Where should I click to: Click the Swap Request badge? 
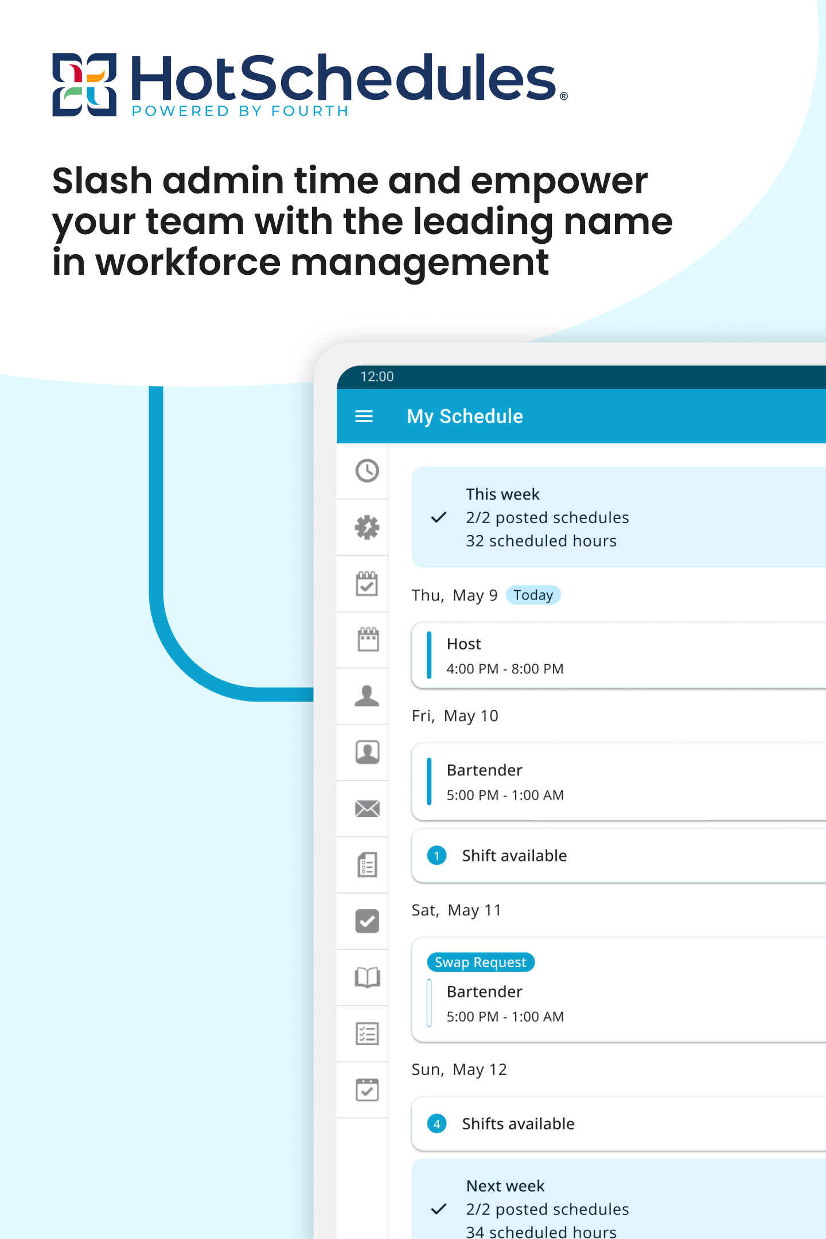point(481,962)
